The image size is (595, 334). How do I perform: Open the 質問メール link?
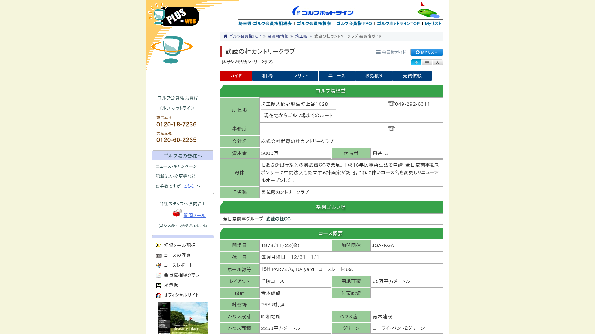[195, 216]
